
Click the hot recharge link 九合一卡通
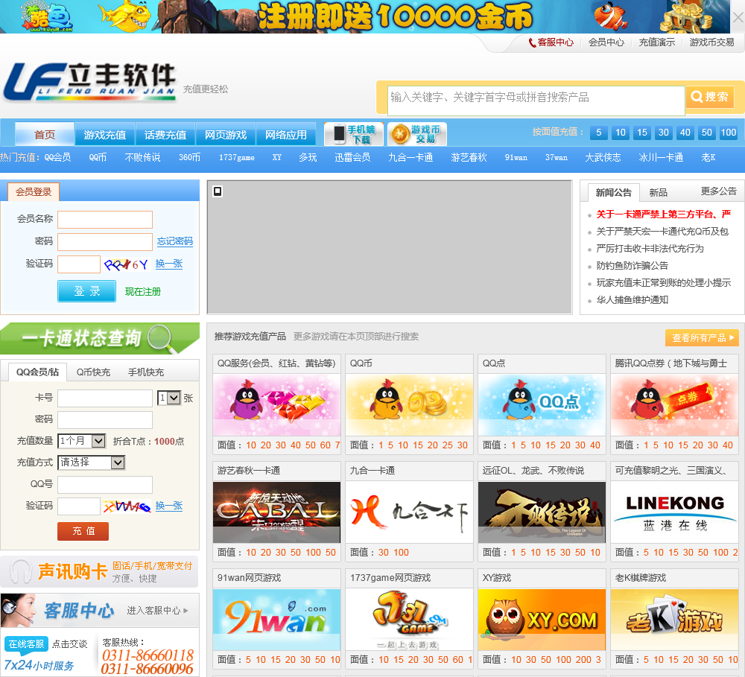(410, 157)
